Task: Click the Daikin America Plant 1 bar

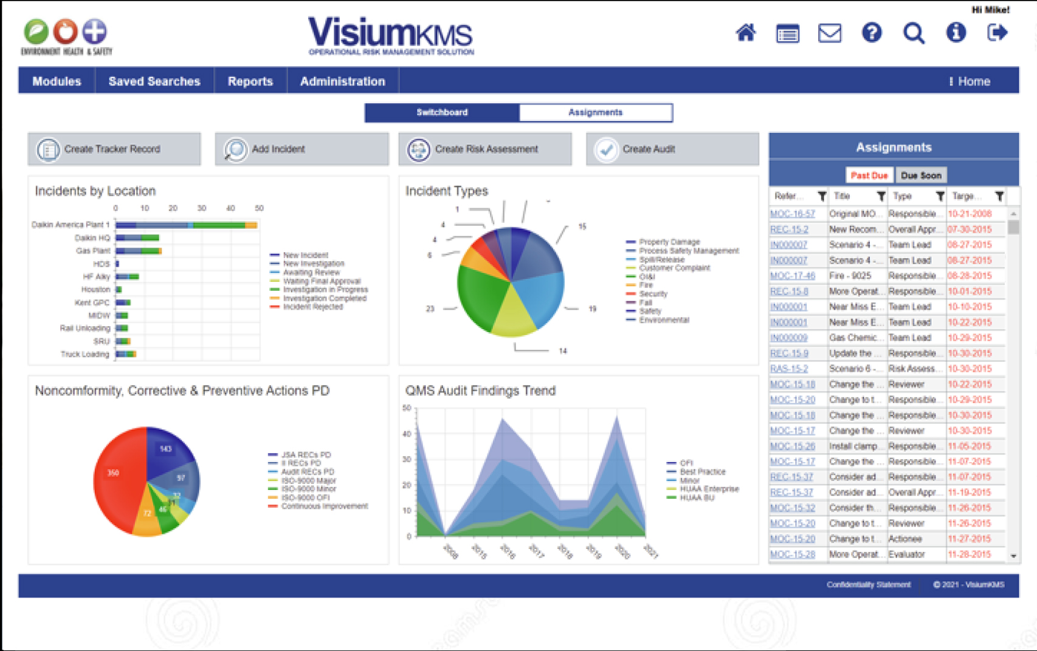Action: pos(186,225)
